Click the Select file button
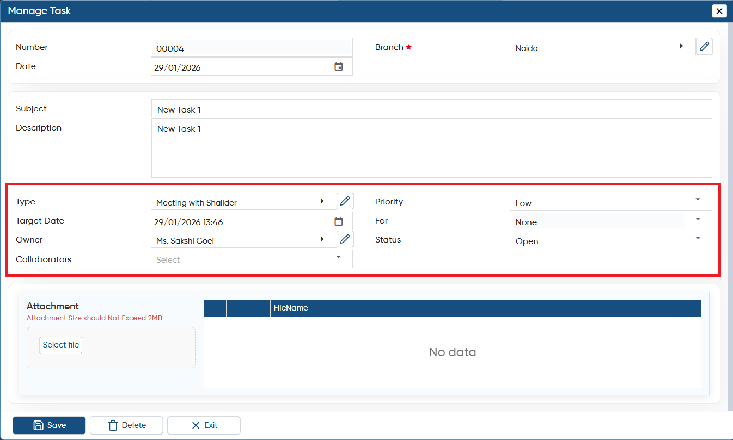This screenshot has width=733, height=440. pyautogui.click(x=61, y=345)
